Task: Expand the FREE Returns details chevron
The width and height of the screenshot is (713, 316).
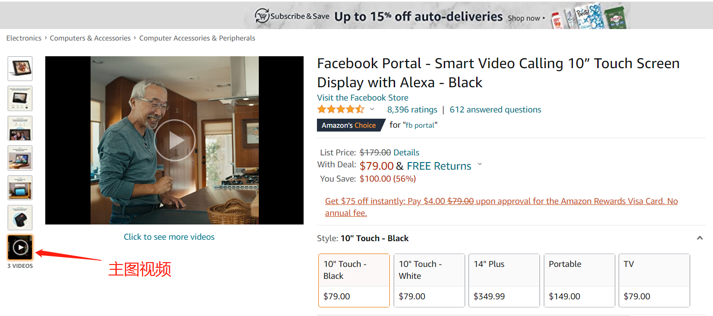Action: pos(480,164)
